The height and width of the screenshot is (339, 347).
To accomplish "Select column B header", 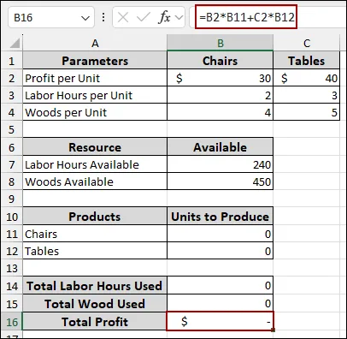I will pyautogui.click(x=220, y=44).
